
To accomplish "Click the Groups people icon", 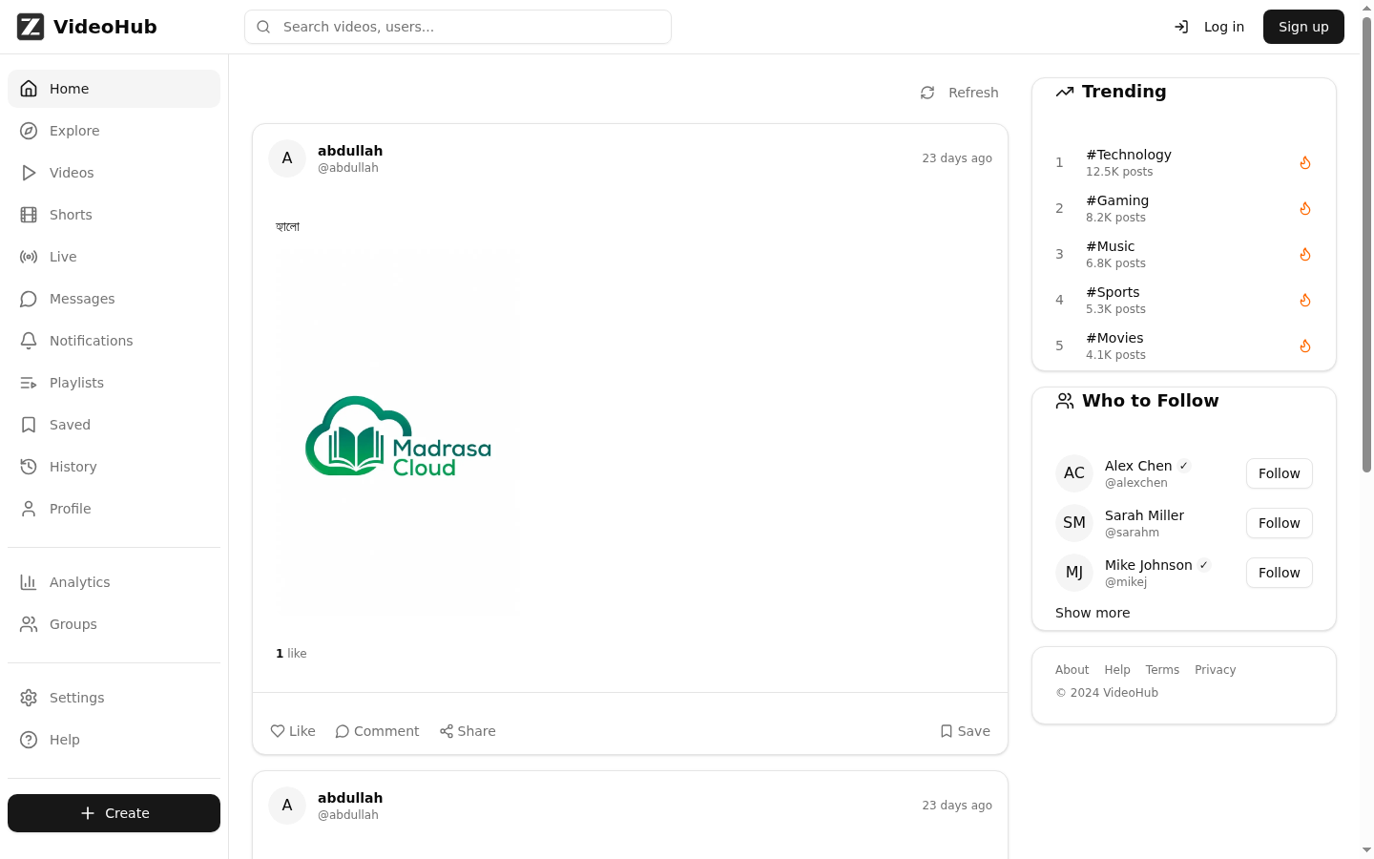I will [x=29, y=624].
